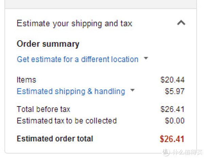Select the $0.00 estimated tax amount

(x=175, y=121)
